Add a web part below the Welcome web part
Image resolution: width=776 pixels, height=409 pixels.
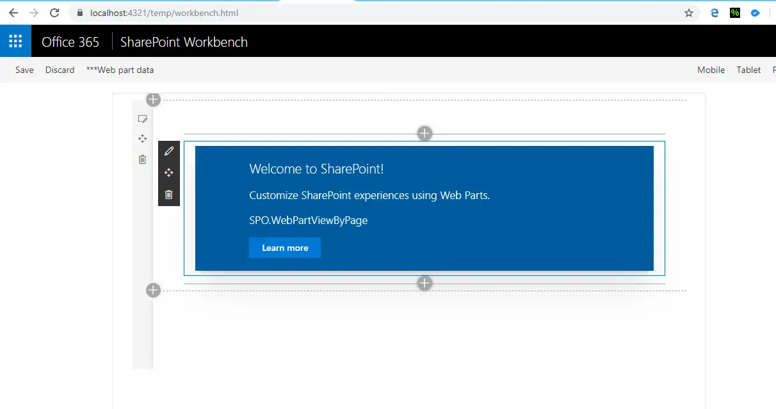pyautogui.click(x=424, y=283)
